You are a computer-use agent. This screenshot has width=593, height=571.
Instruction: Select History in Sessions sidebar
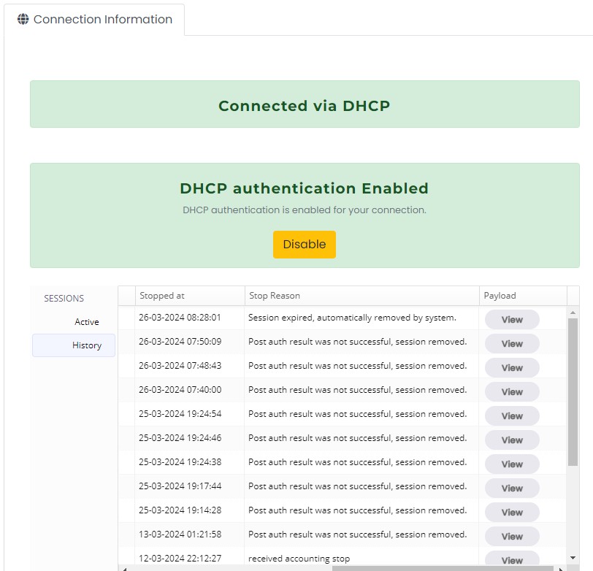[86, 345]
